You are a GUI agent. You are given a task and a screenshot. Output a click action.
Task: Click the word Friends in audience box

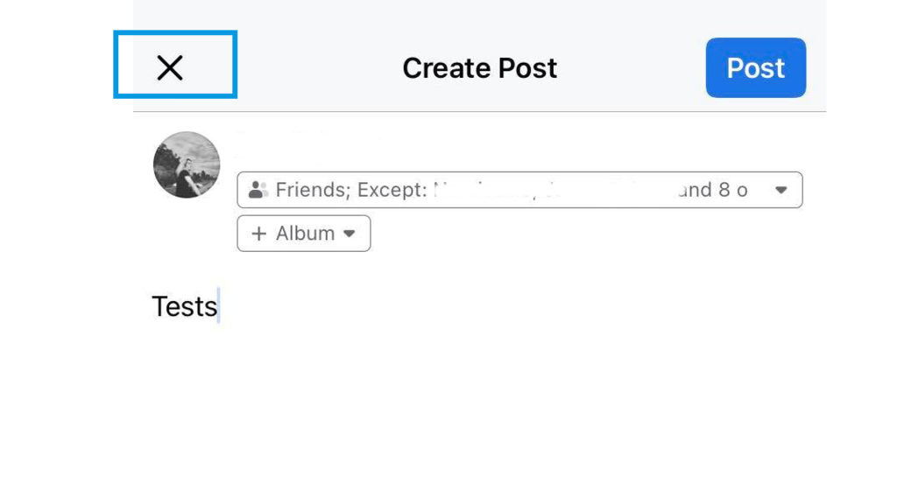(x=313, y=190)
